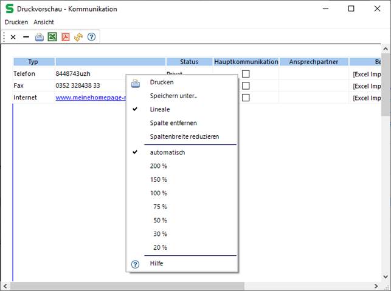Image resolution: width=391 pixels, height=291 pixels.
Task: Click the orange refresh arrows icon
Action: [x=78, y=37]
